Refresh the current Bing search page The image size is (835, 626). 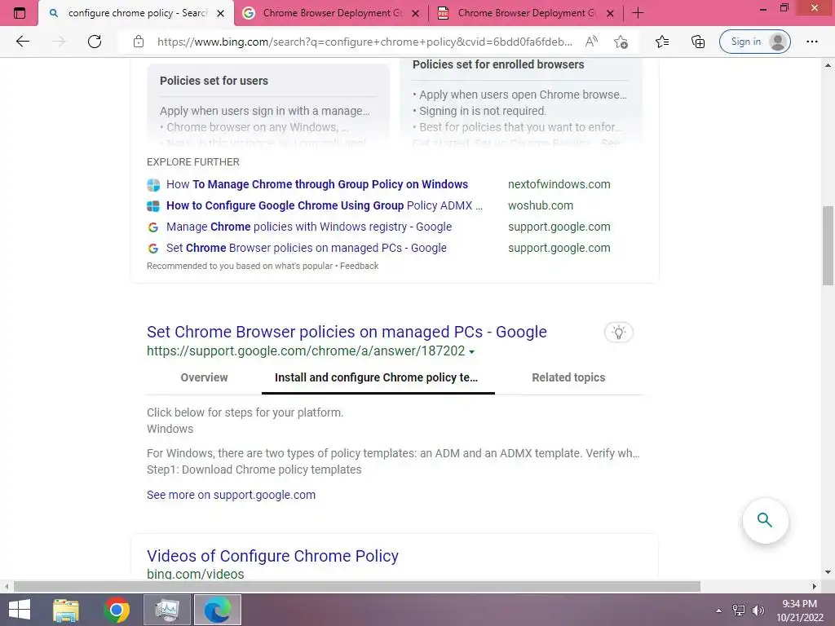(x=95, y=42)
